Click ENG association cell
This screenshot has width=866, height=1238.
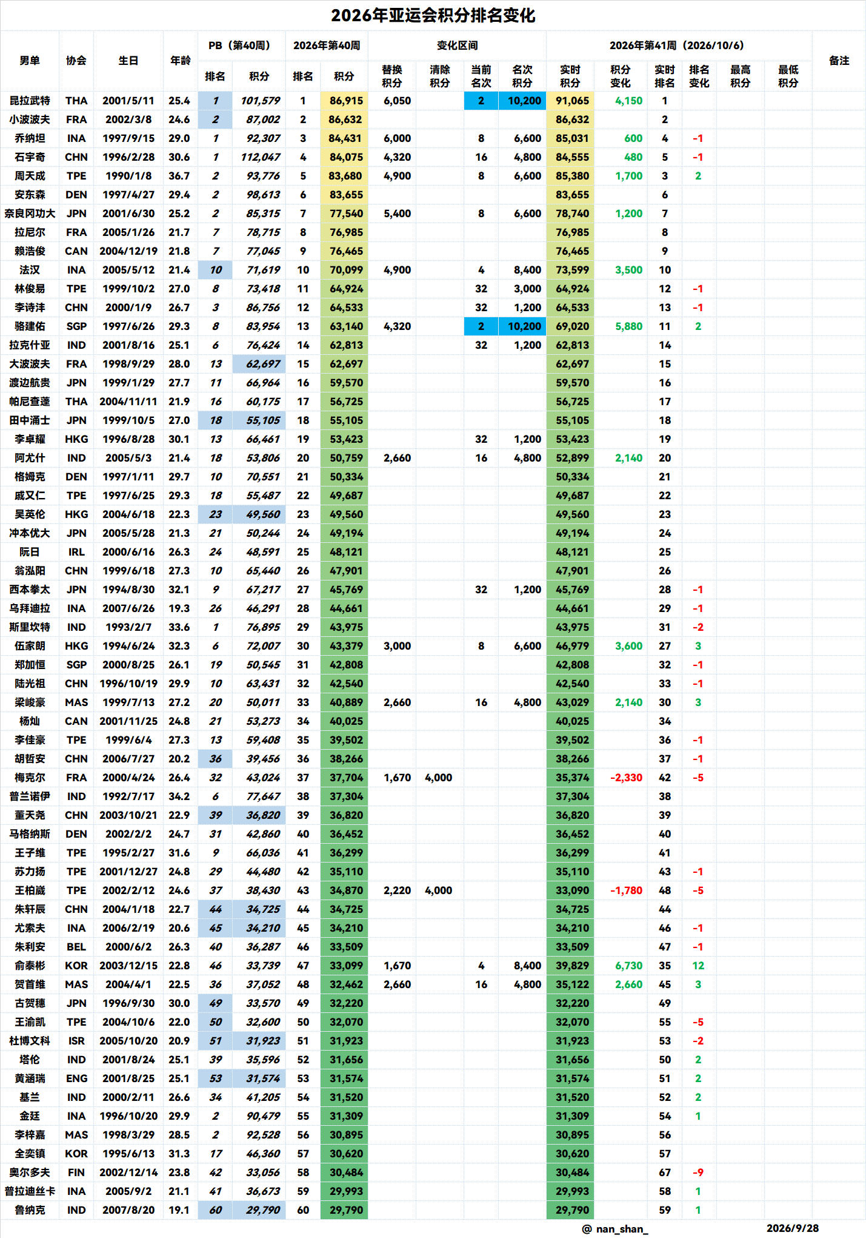pyautogui.click(x=76, y=1078)
